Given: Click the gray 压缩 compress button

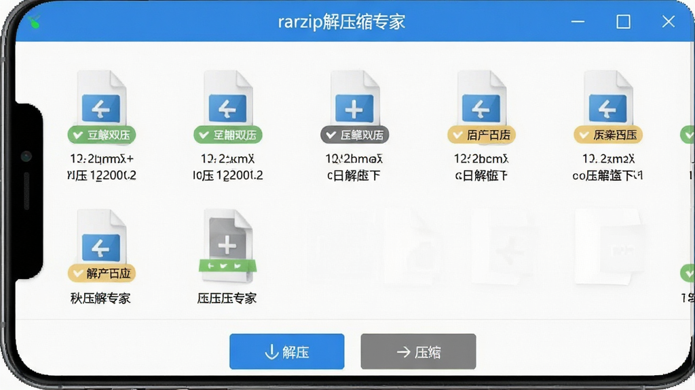Looking at the screenshot, I should [x=418, y=351].
